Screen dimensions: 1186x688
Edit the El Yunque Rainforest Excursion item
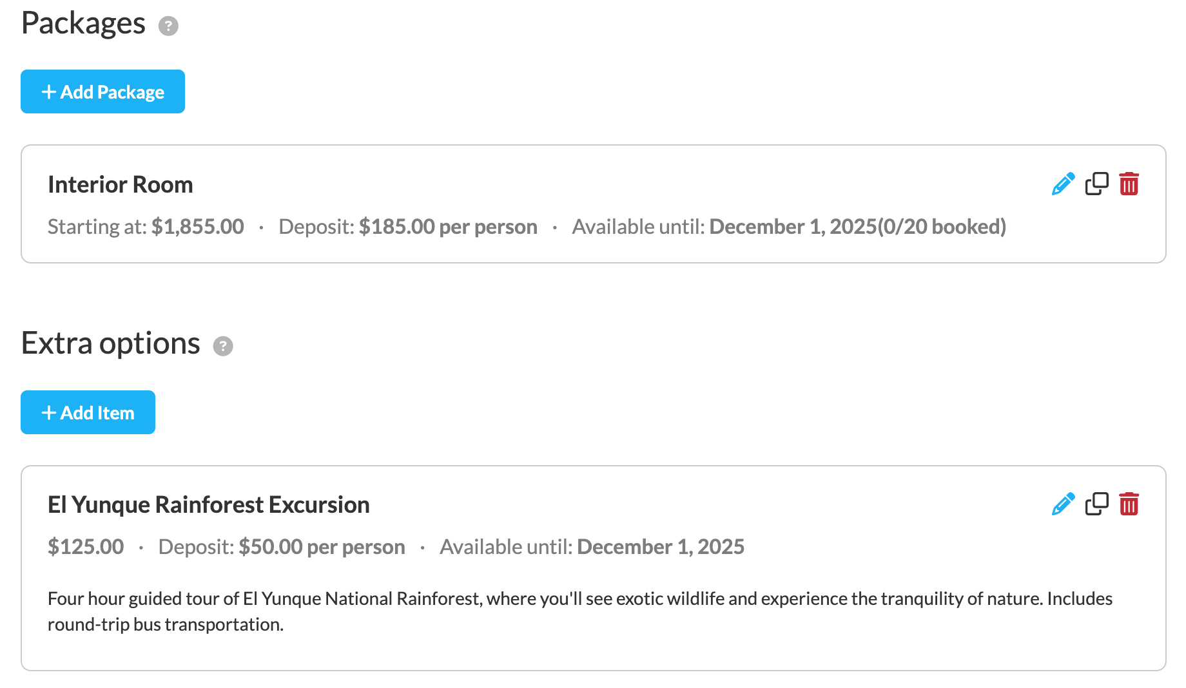(1063, 504)
